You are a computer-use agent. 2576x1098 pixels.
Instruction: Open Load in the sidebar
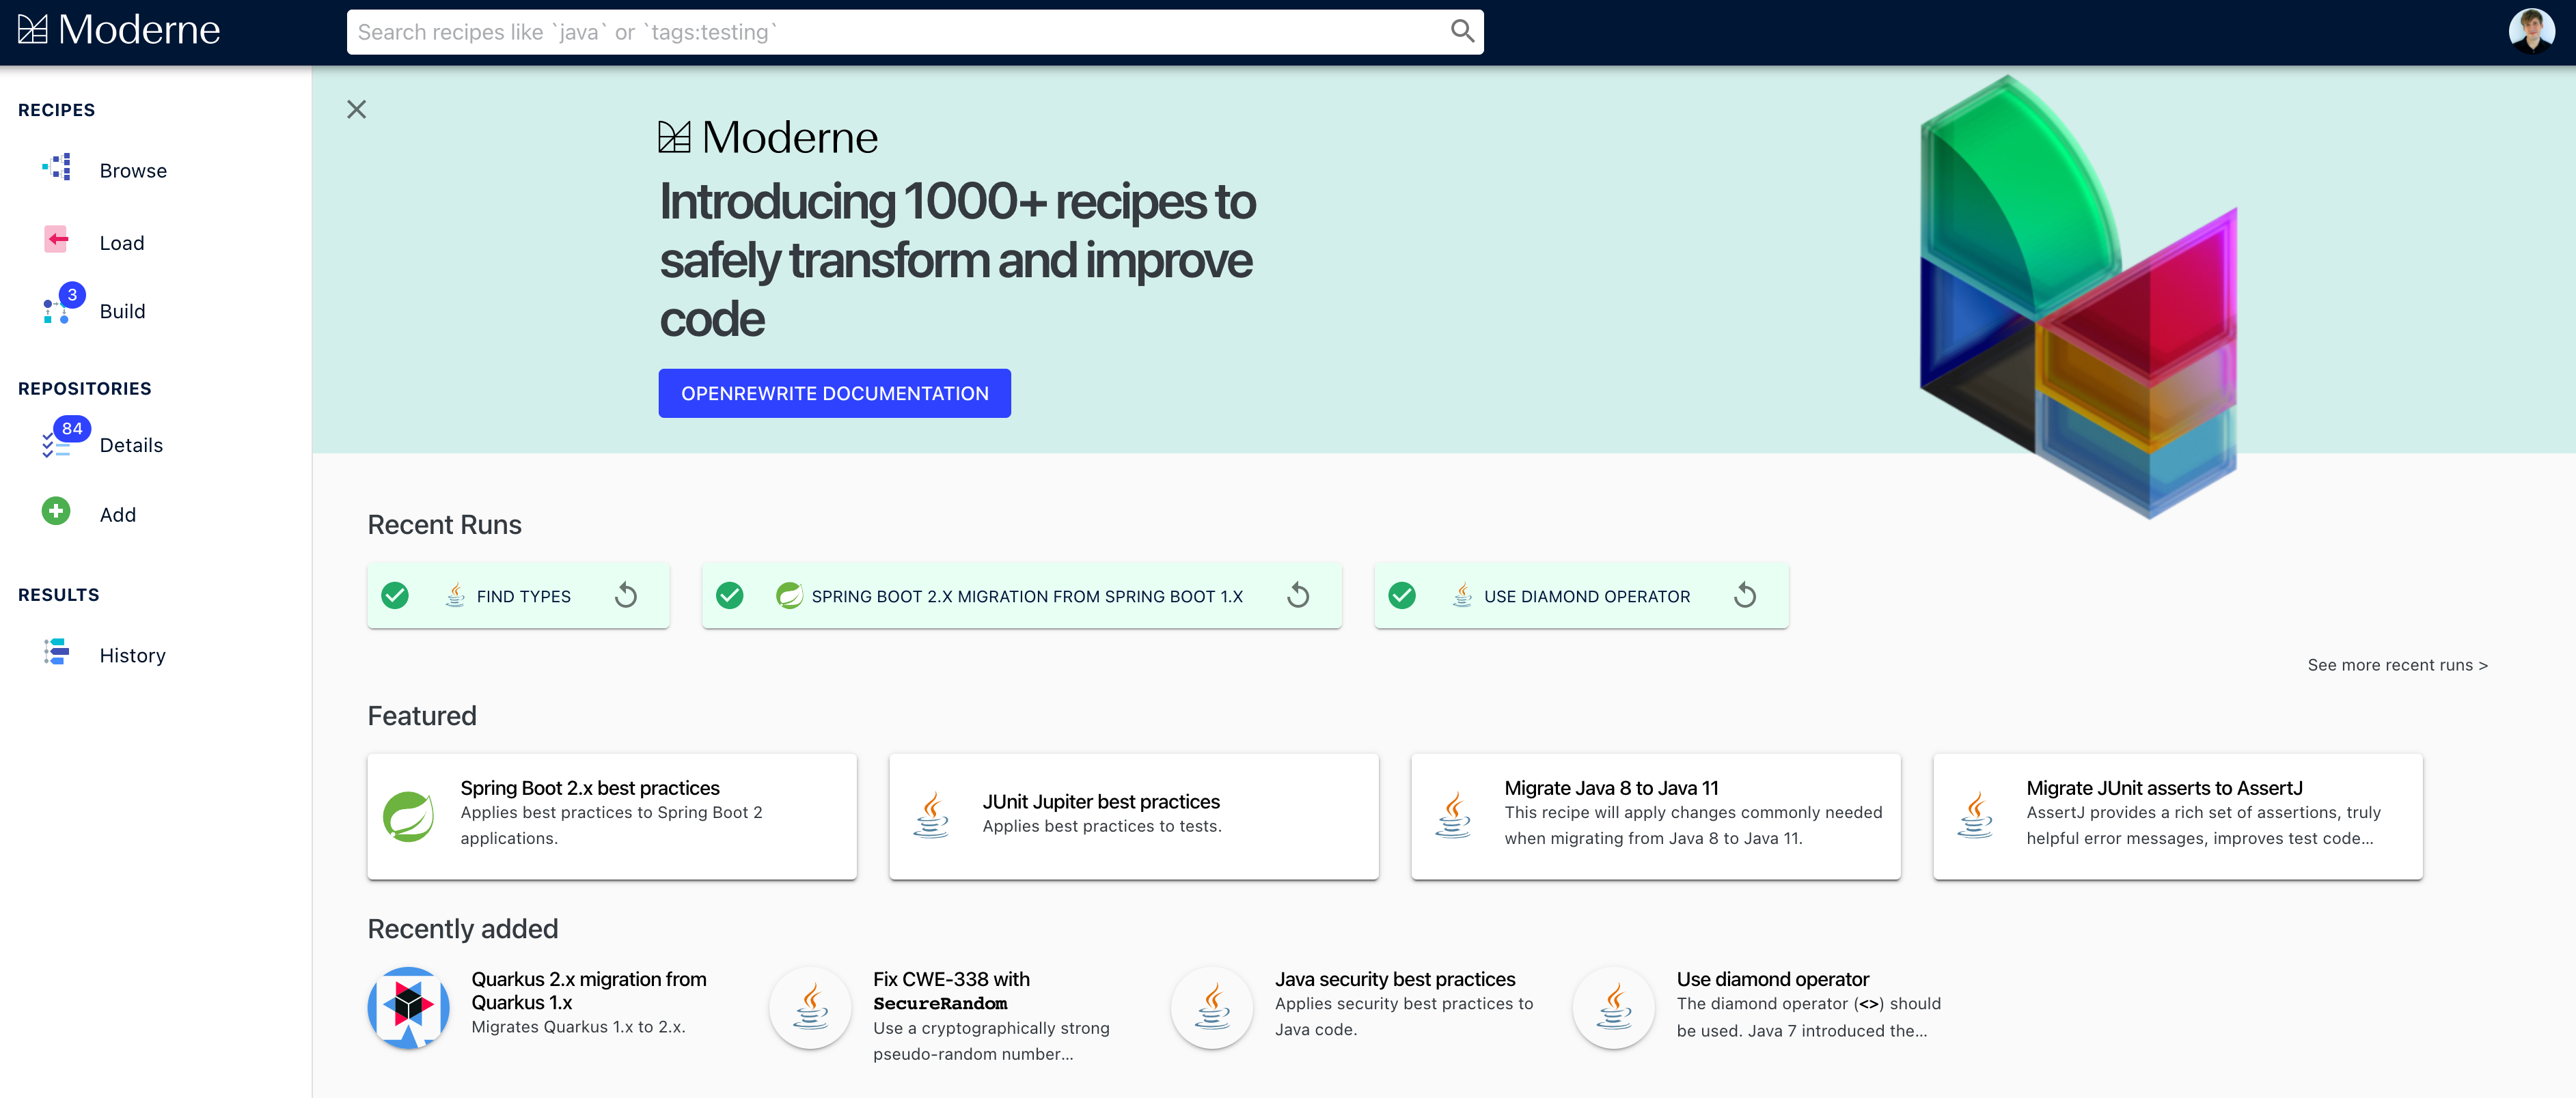coord(122,243)
